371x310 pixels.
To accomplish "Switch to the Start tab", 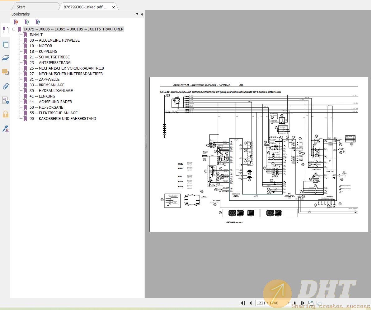I will (21, 7).
